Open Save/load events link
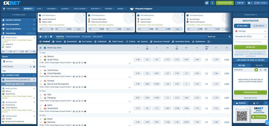Viewport: 269px width, 126px height. point(251,98)
